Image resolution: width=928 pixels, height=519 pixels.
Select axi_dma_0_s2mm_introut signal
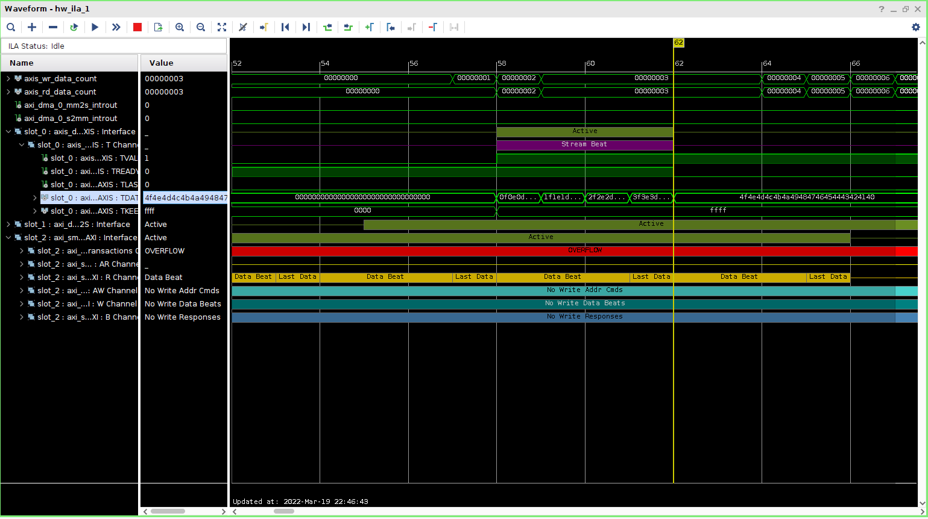coord(71,119)
